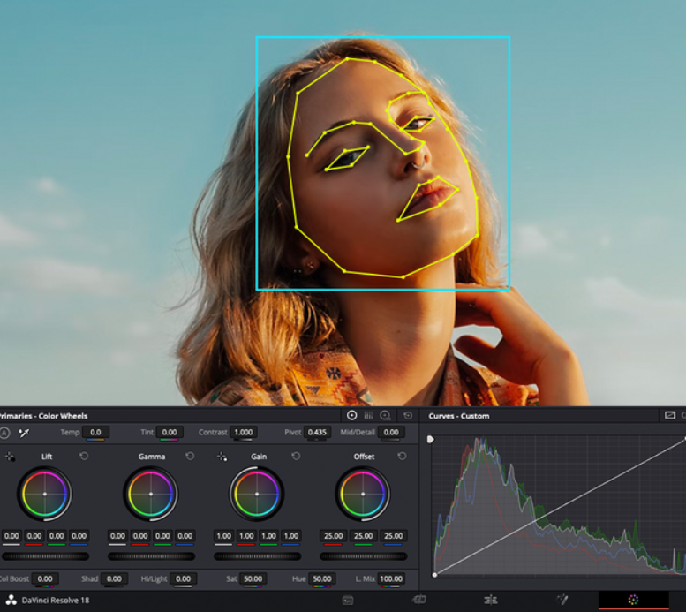Switch to color wheels mode icon
Viewport: 686px width, 612px height.
click(351, 415)
